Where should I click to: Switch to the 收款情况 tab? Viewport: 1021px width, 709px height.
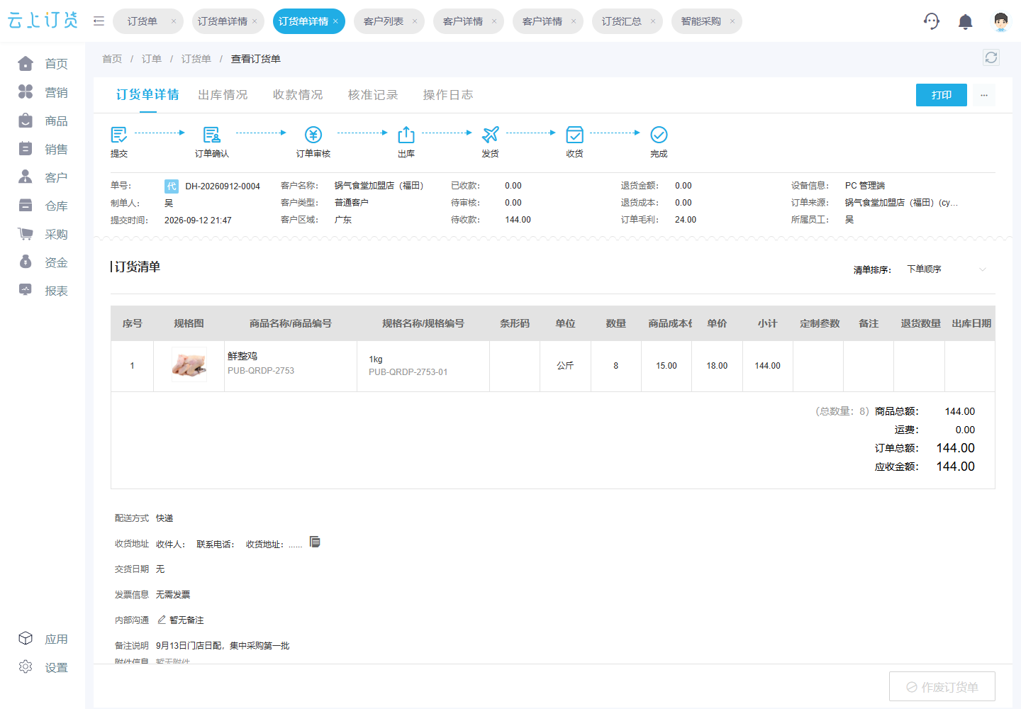(x=298, y=95)
